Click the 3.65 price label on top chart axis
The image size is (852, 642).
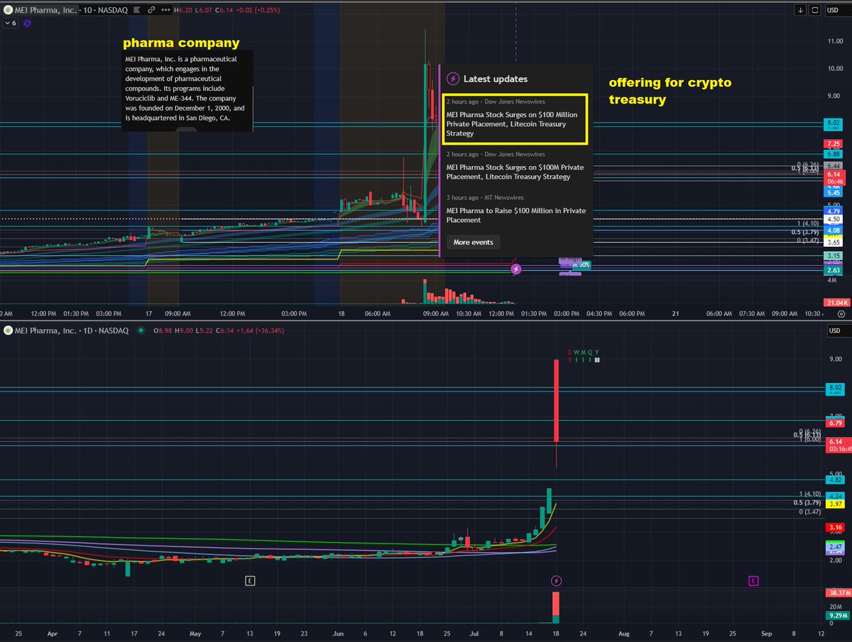click(x=833, y=242)
